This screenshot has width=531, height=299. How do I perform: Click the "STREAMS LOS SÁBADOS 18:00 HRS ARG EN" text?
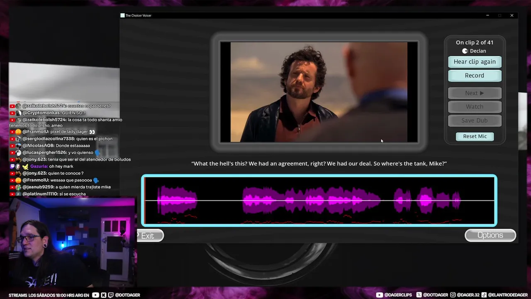pos(49,295)
